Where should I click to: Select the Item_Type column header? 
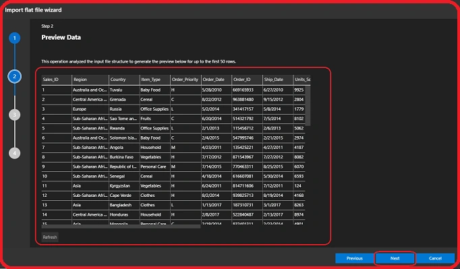click(x=155, y=80)
